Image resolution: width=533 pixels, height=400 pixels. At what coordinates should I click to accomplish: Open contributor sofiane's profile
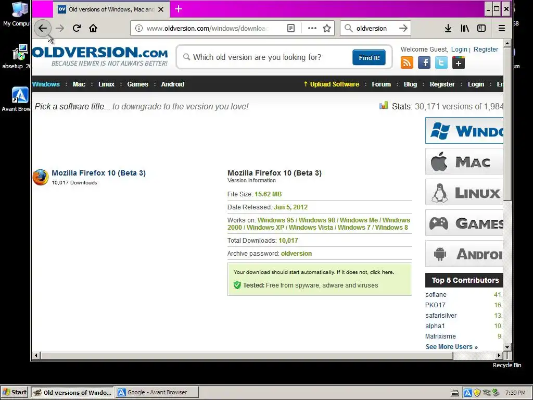(436, 295)
